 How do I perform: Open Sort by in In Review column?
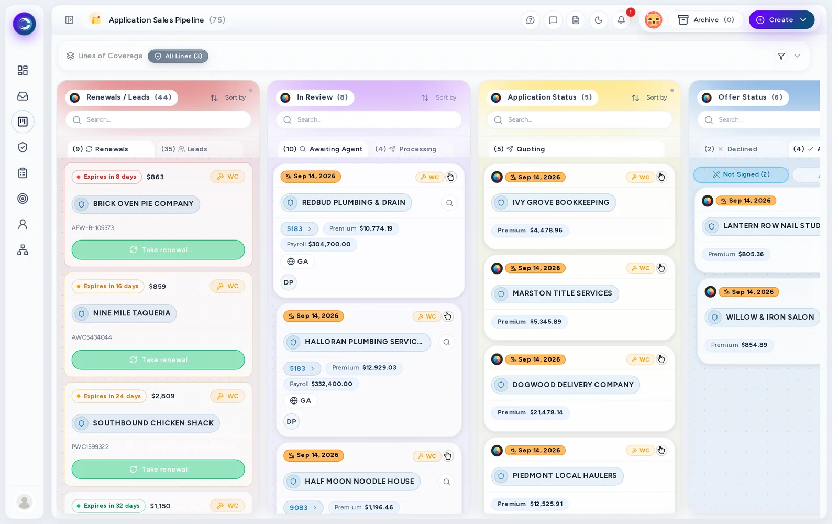[439, 97]
